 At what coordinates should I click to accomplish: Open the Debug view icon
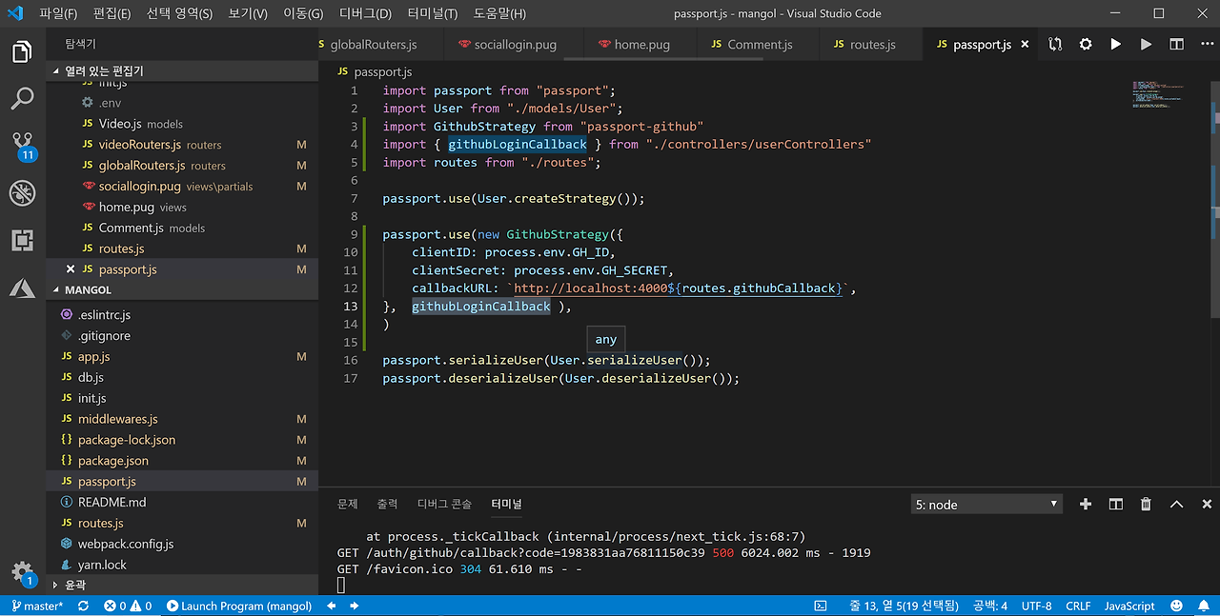click(22, 193)
